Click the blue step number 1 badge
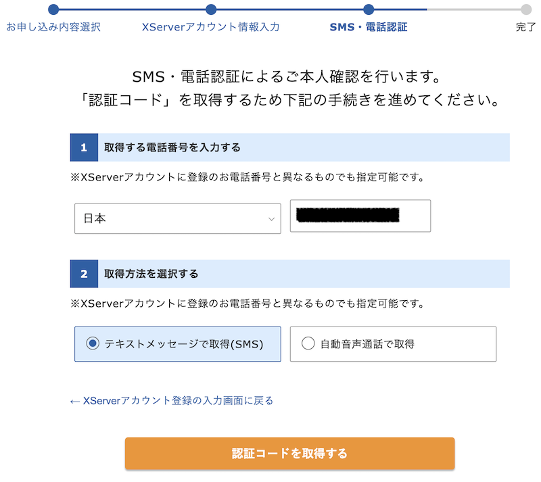This screenshot has width=541, height=482. point(84,147)
